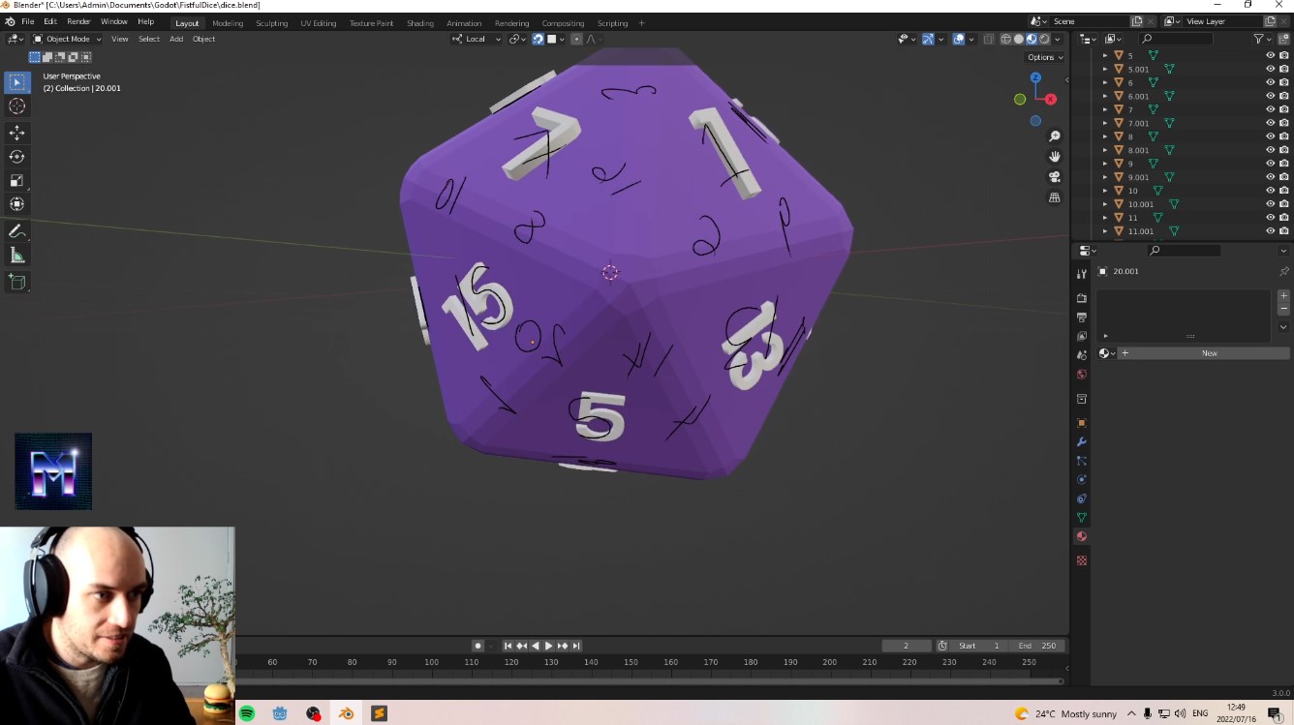The image size is (1294, 725).
Task: Add a material slot with plus
Action: point(1283,295)
